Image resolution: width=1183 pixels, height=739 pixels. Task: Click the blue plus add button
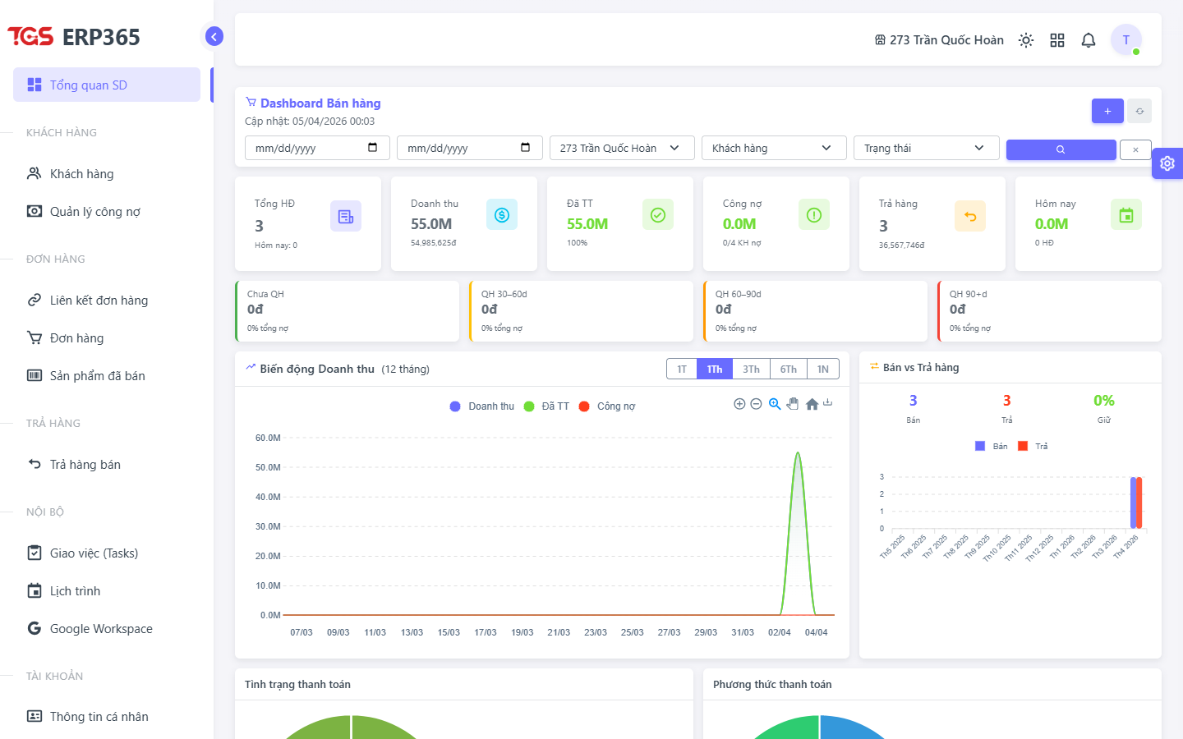1107,111
